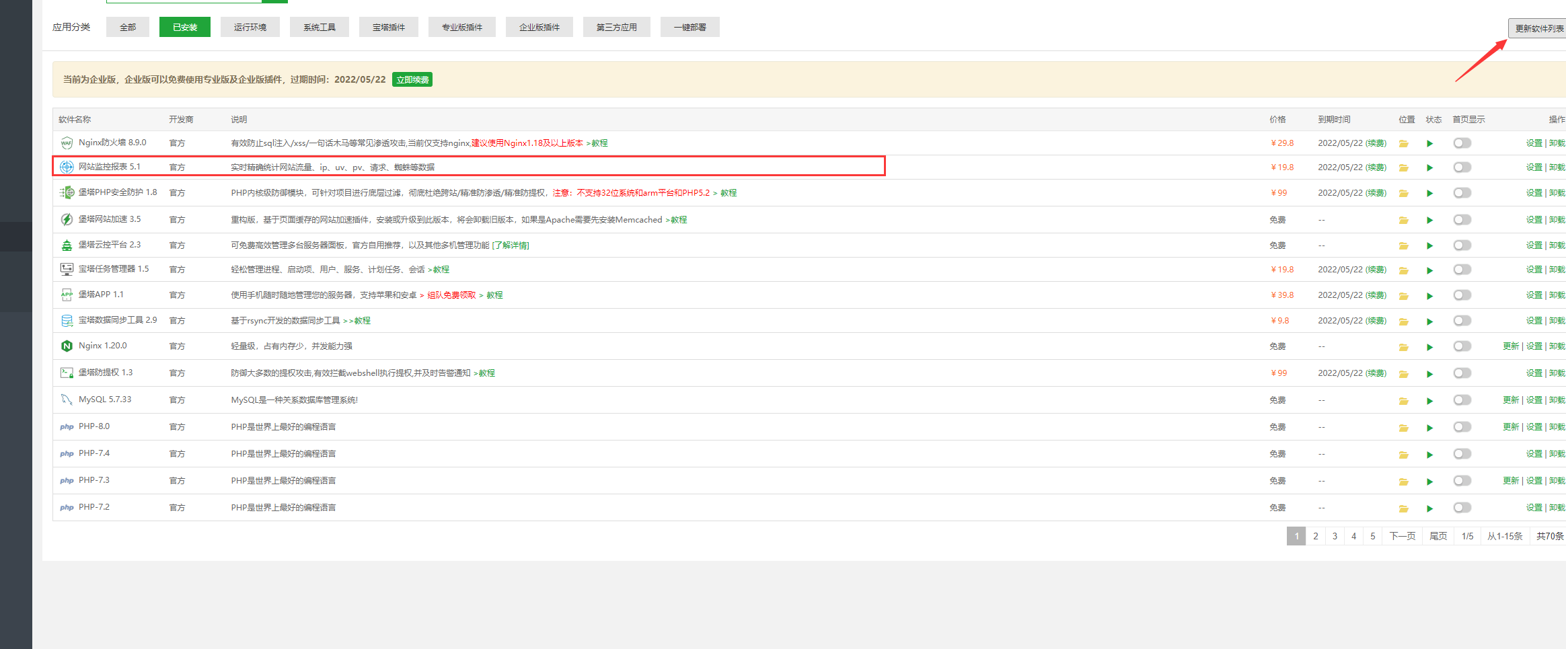Click status play icon for PHP-8.0
The width and height of the screenshot is (1566, 649).
[x=1430, y=427]
